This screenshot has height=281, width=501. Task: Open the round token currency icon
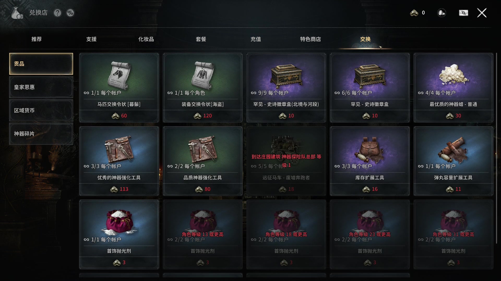442,13
